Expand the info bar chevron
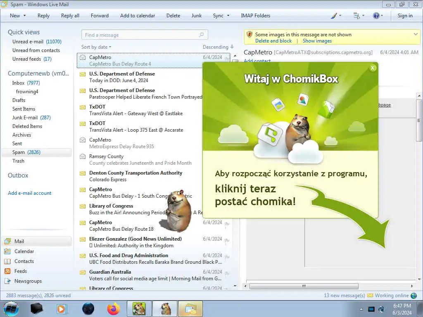 tap(416, 34)
